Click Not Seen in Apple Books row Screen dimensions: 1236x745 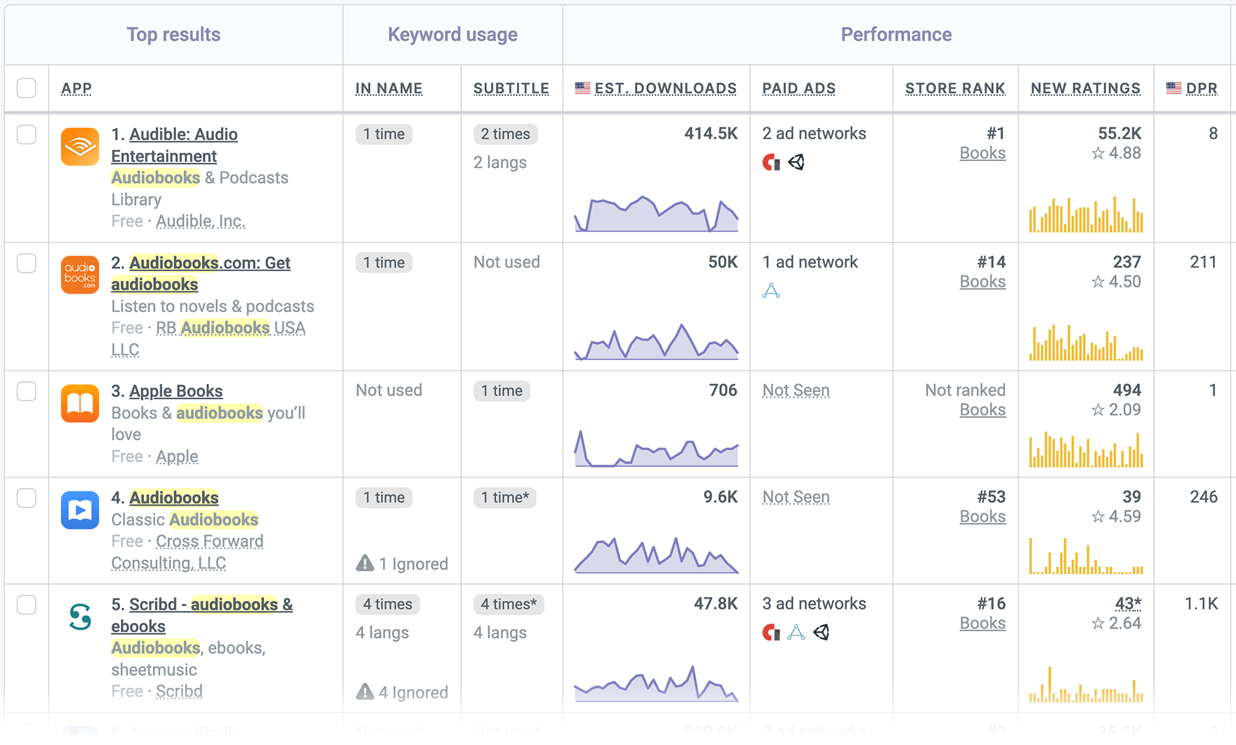tap(796, 391)
